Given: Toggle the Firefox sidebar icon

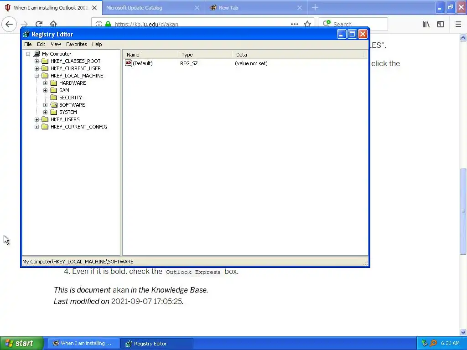Looking at the screenshot, I should [441, 24].
